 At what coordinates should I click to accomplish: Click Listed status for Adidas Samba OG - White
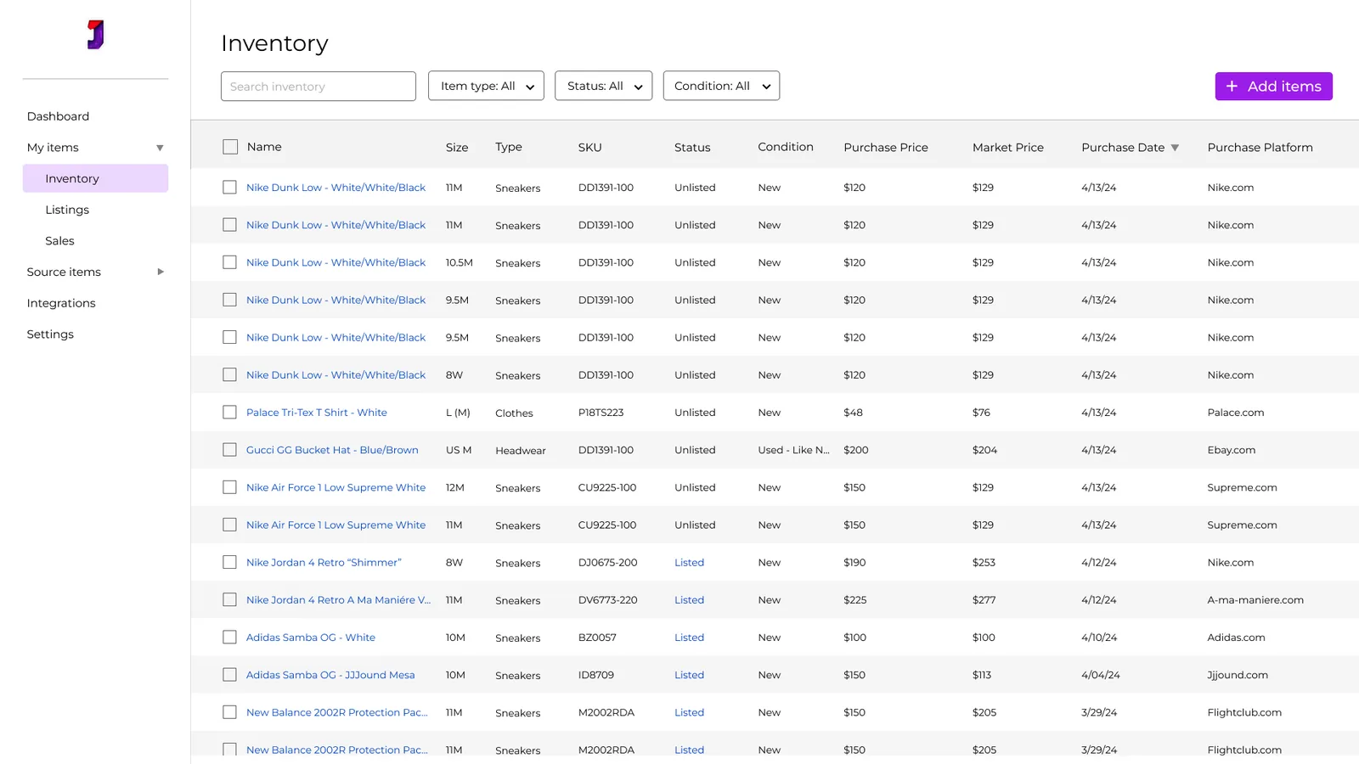689,638
